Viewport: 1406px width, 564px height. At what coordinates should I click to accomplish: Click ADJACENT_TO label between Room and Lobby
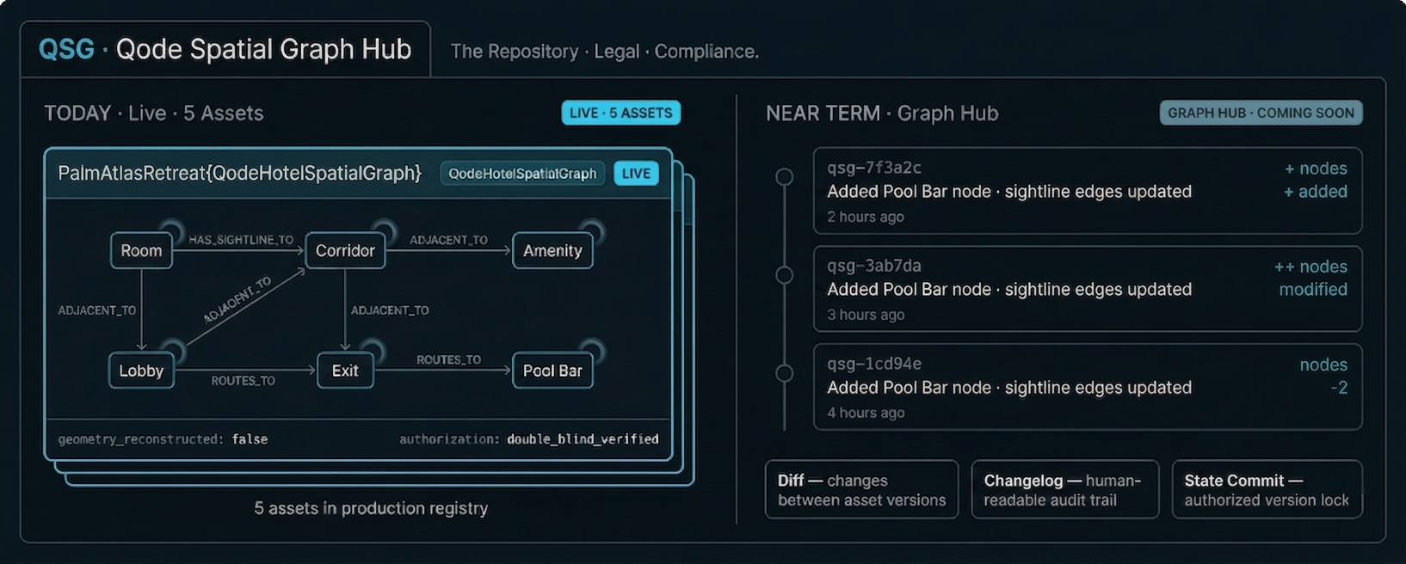pos(97,310)
